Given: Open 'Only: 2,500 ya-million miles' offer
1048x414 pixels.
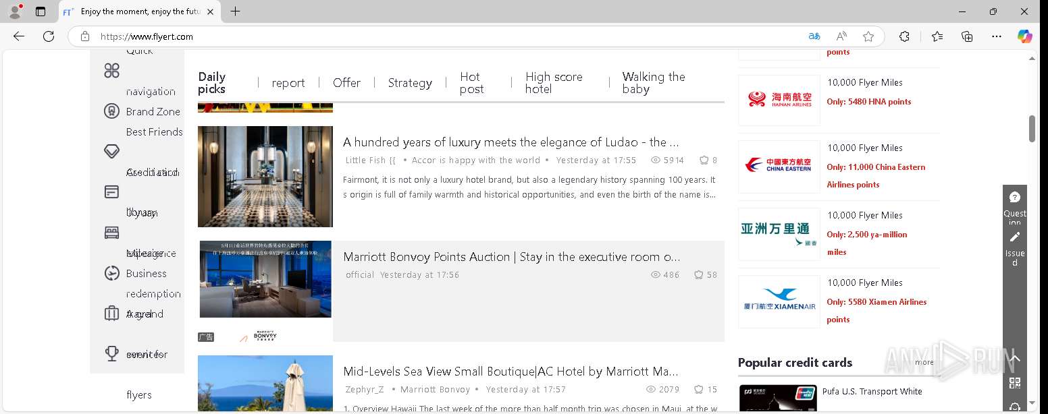Looking at the screenshot, I should coord(867,243).
